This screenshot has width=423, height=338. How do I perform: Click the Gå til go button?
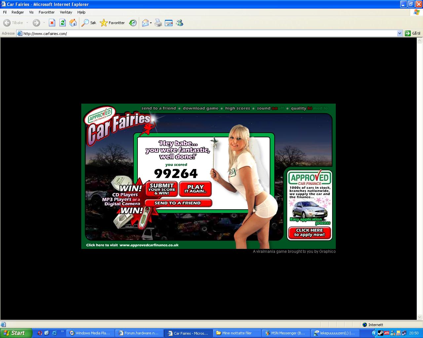(413, 33)
